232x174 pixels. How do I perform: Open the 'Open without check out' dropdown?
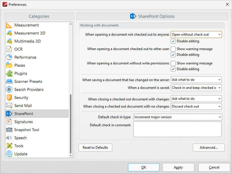(196, 35)
